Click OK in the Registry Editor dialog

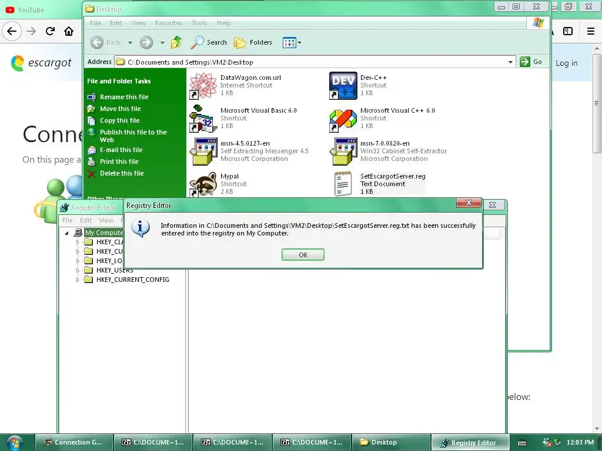coord(303,255)
